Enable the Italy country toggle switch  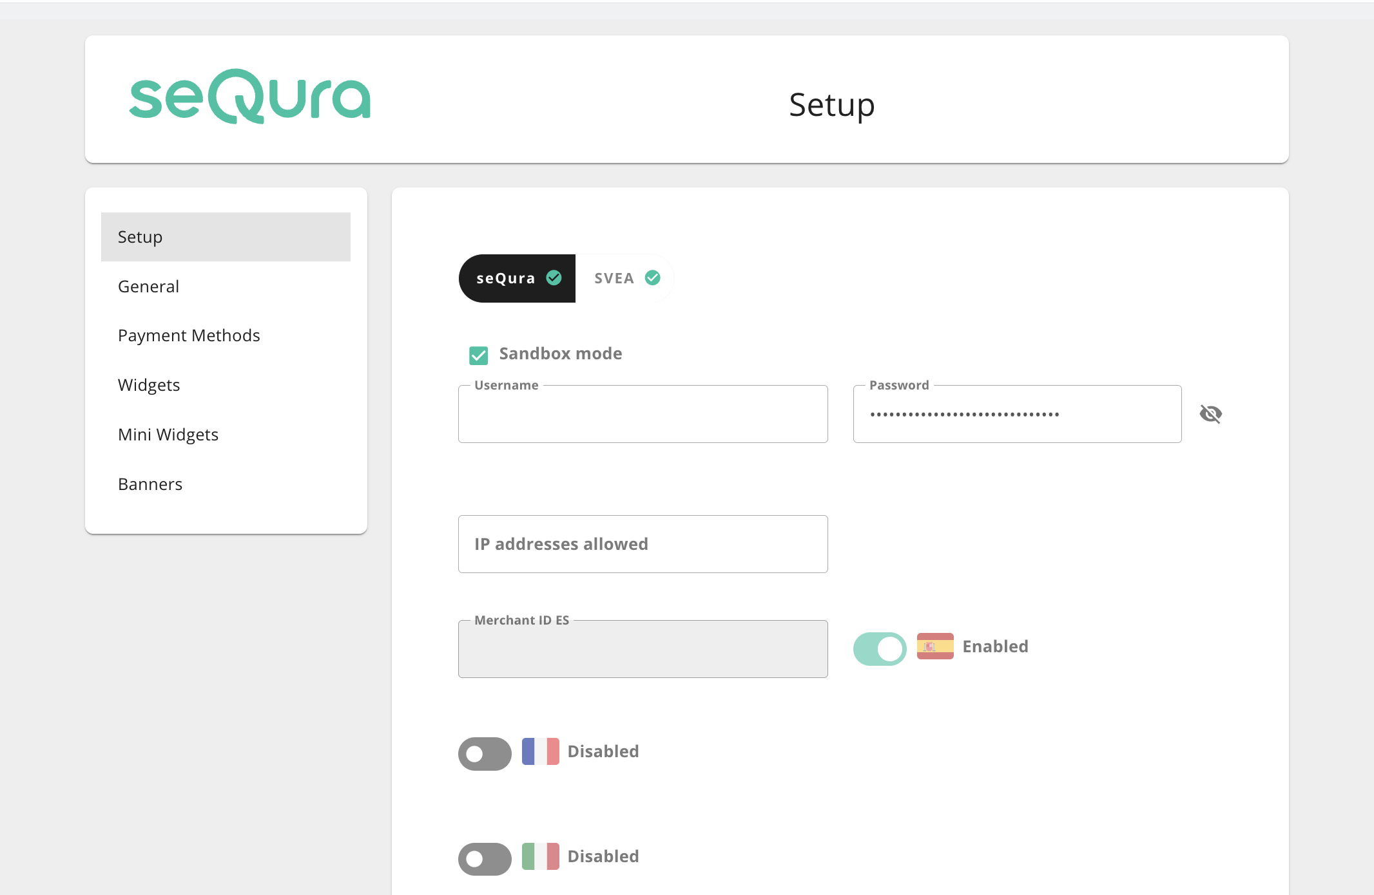pyautogui.click(x=485, y=858)
